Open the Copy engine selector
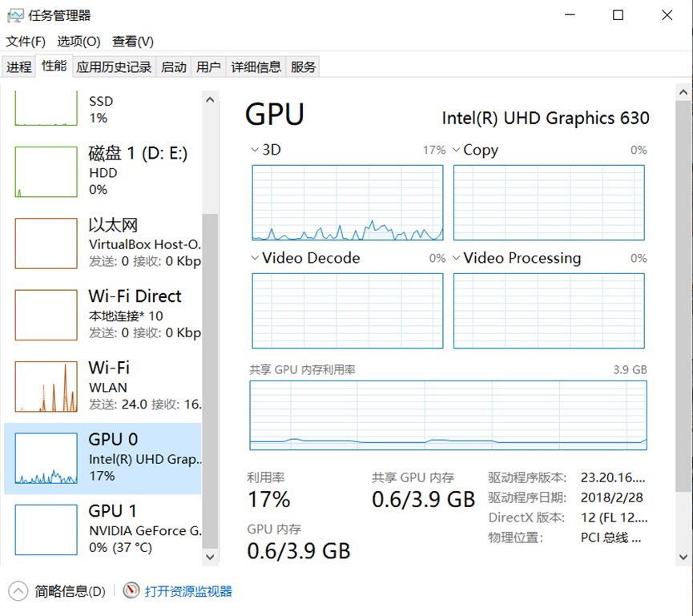The image size is (693, 616). (x=457, y=150)
